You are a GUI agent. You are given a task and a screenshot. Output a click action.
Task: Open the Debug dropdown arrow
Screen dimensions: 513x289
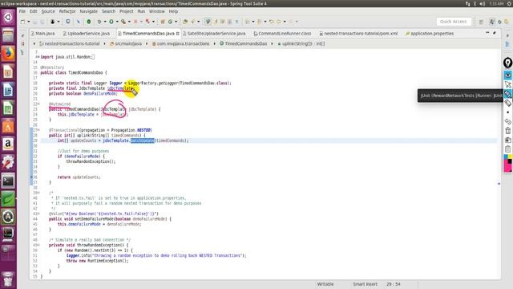(105, 22)
